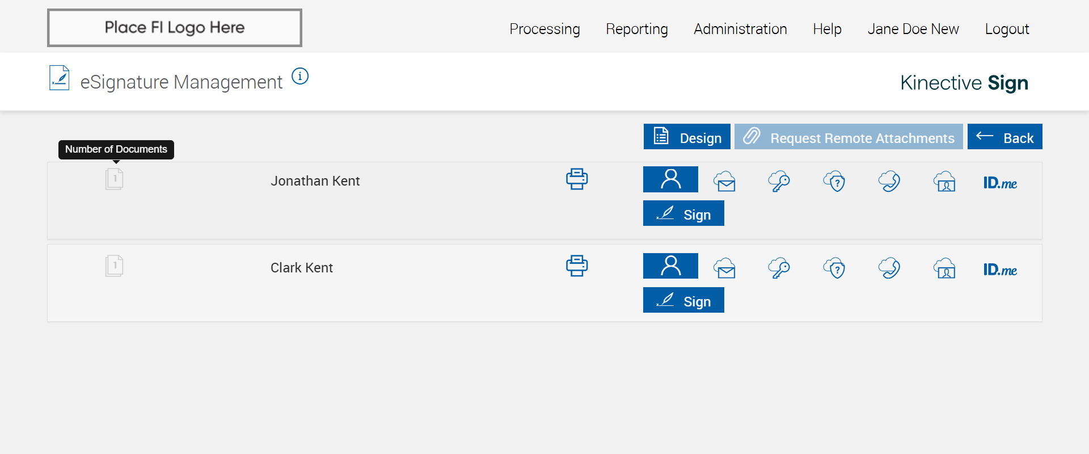Click the print icon for Clark Kent

tap(577, 266)
